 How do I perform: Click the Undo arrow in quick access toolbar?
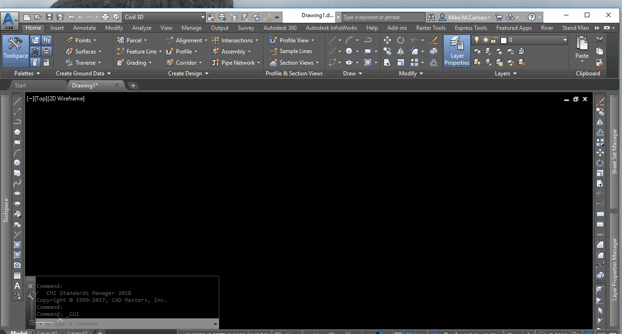(71, 17)
